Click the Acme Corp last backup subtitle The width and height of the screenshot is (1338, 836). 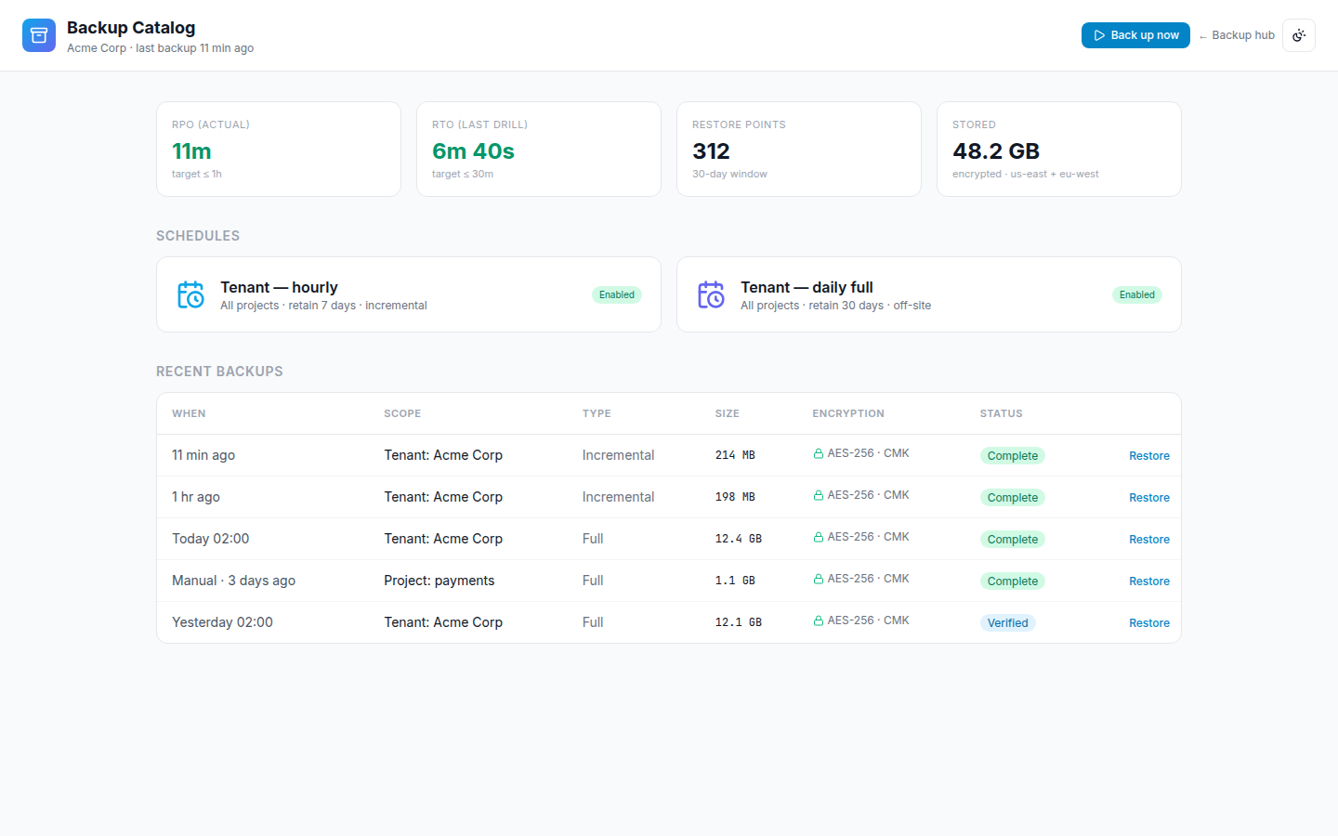(160, 48)
